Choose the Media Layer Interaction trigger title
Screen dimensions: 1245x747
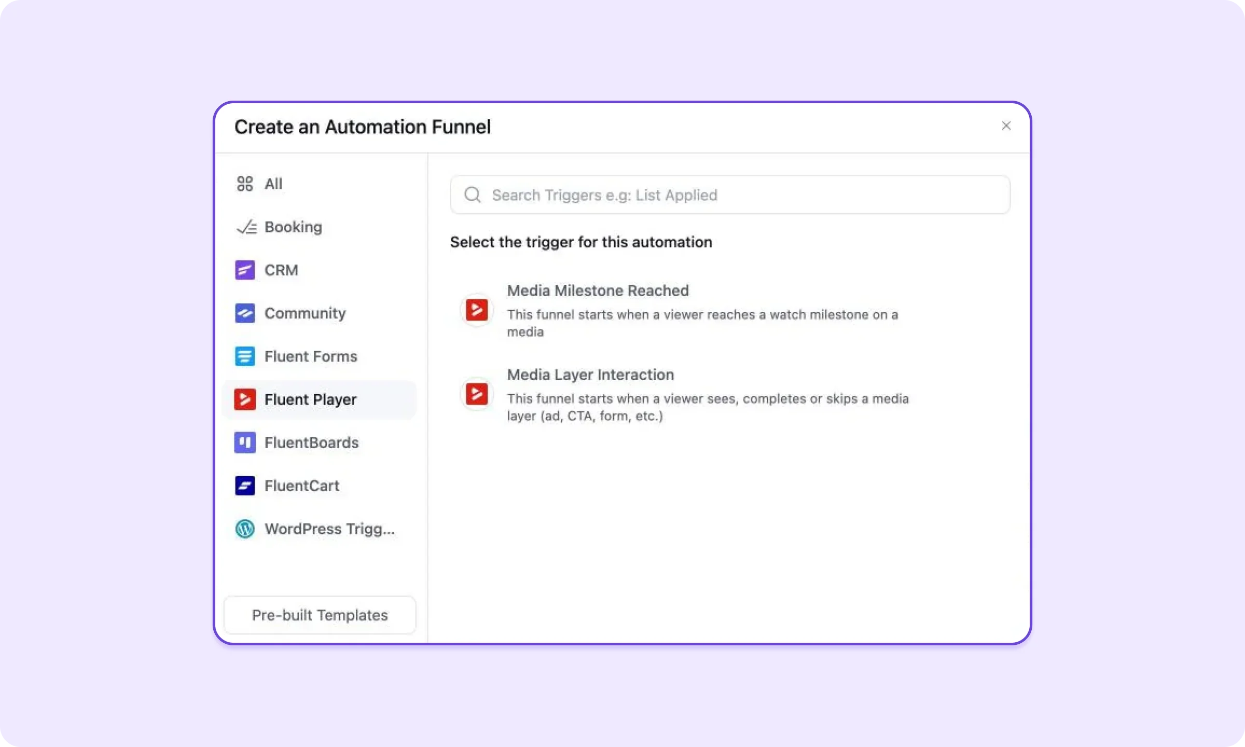point(590,375)
